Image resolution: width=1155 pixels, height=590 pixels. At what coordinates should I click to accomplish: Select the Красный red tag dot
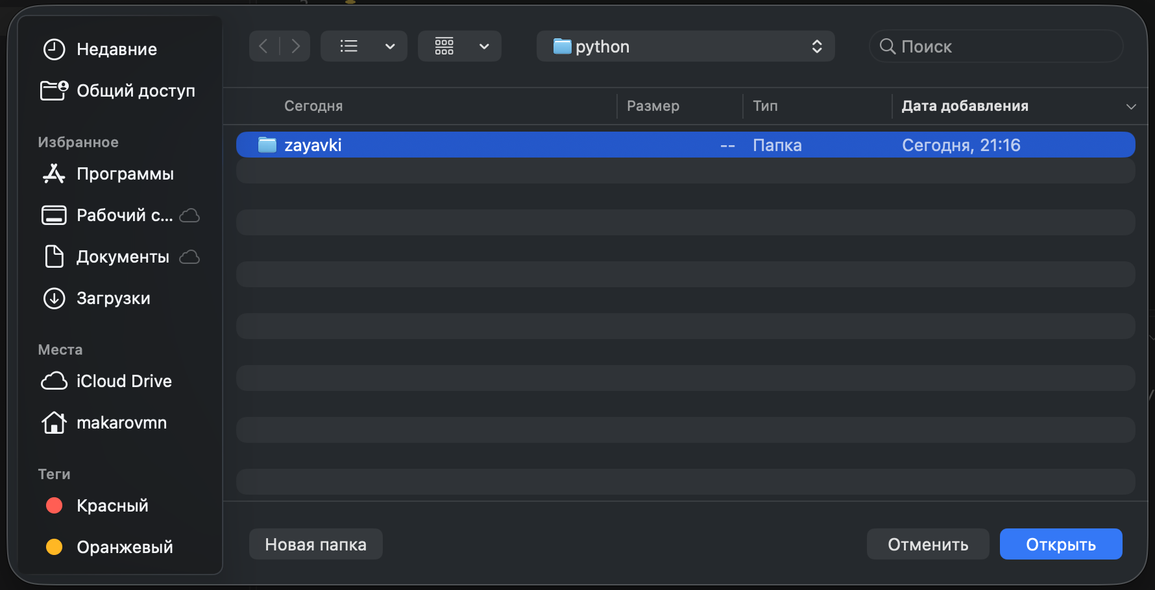55,506
